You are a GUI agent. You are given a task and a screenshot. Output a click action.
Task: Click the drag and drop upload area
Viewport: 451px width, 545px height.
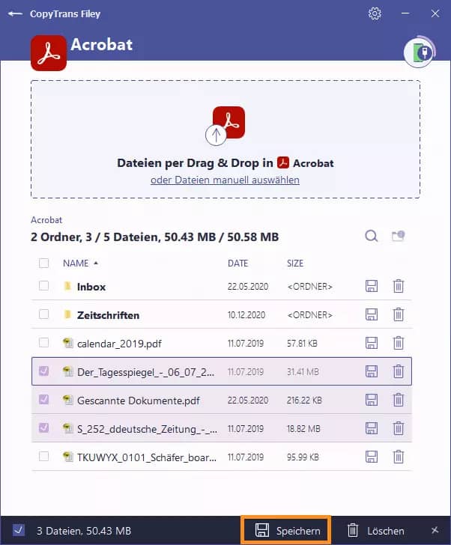[225, 139]
